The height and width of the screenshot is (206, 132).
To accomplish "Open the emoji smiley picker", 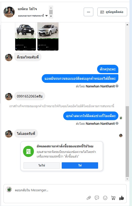I will click(x=105, y=198).
